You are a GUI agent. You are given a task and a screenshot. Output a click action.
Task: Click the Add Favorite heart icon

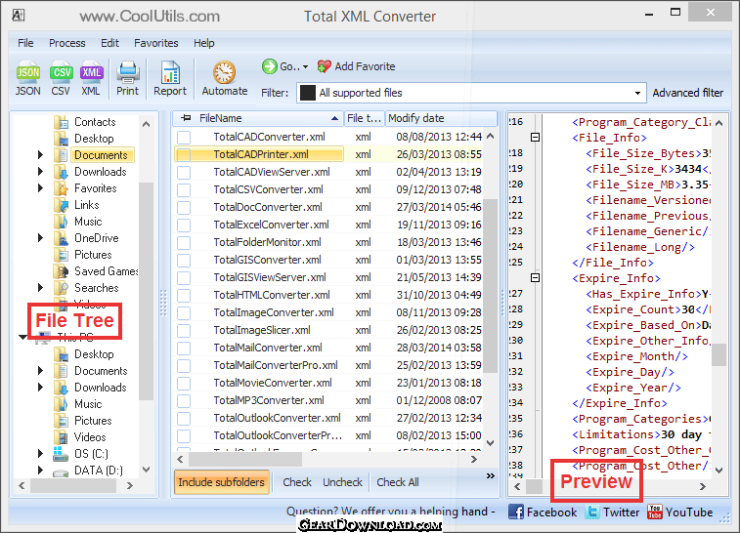pyautogui.click(x=325, y=66)
